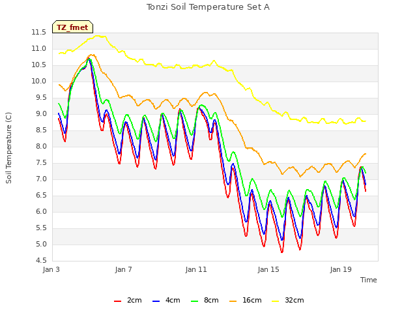
Task: Click the orange 16cm legend swatch
Action: [x=233, y=301]
